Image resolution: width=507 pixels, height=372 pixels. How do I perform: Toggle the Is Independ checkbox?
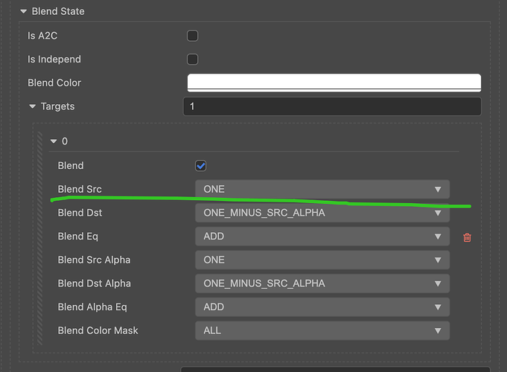tap(192, 59)
